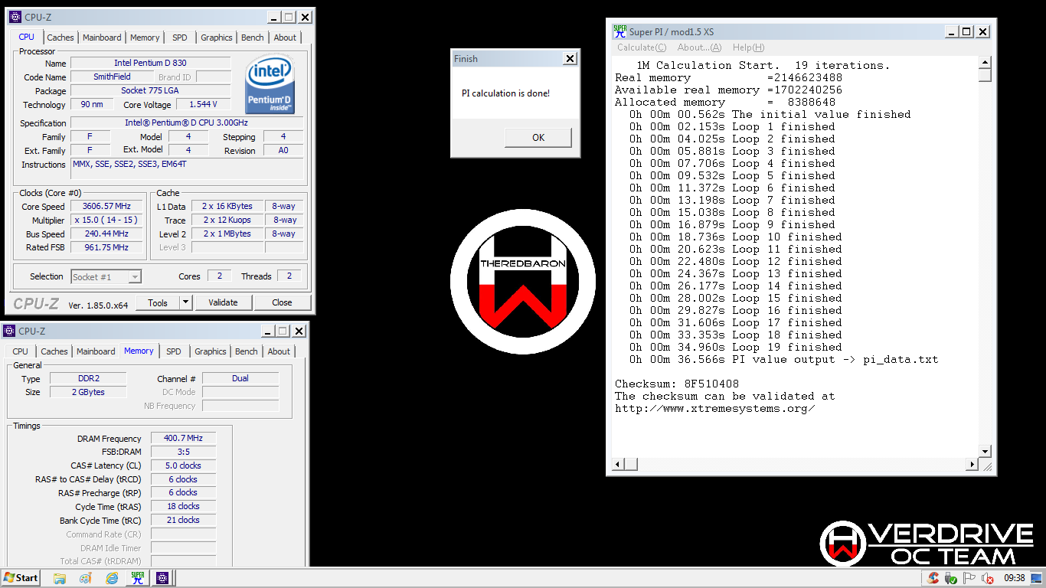Viewport: 1046px width, 588px height.
Task: Open the About menu in Super PI
Action: pyautogui.click(x=700, y=47)
